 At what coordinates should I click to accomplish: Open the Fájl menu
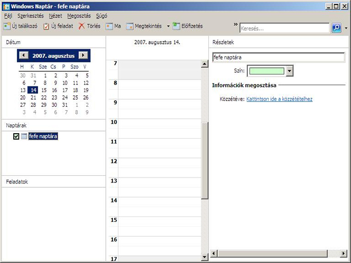tap(8, 16)
